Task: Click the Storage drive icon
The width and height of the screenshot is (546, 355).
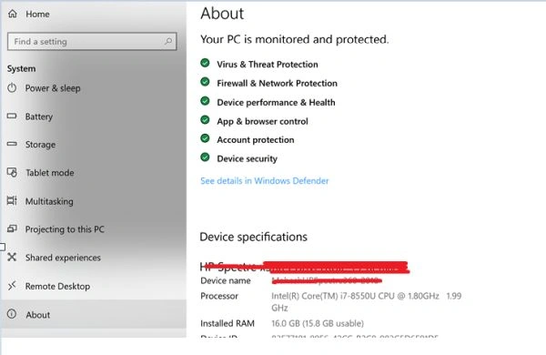Action: pos(12,144)
